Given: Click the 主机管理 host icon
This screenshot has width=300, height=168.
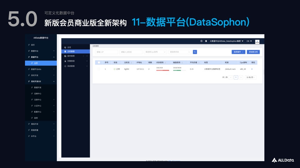Looking at the screenshot, I should tap(65, 51).
